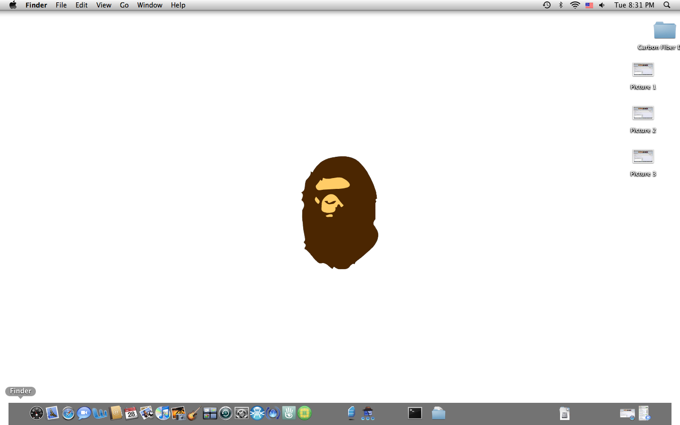
Task: Click the volume speaker icon
Action: [602, 5]
